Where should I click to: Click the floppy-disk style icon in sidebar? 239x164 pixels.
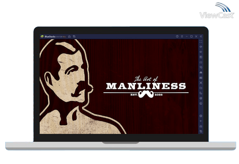click(x=201, y=78)
